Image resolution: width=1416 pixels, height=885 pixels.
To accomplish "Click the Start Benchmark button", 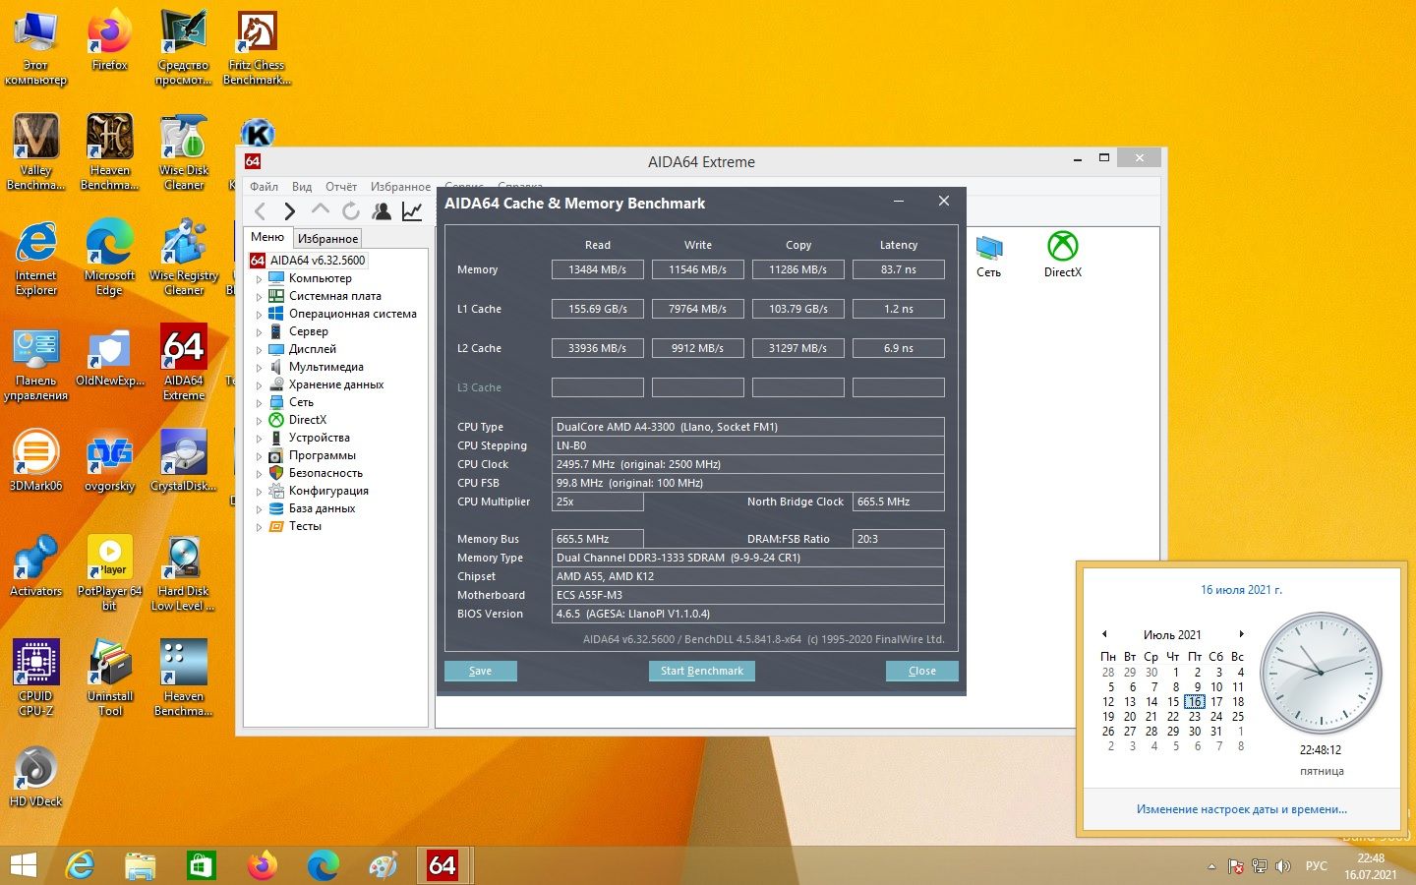I will [702, 671].
